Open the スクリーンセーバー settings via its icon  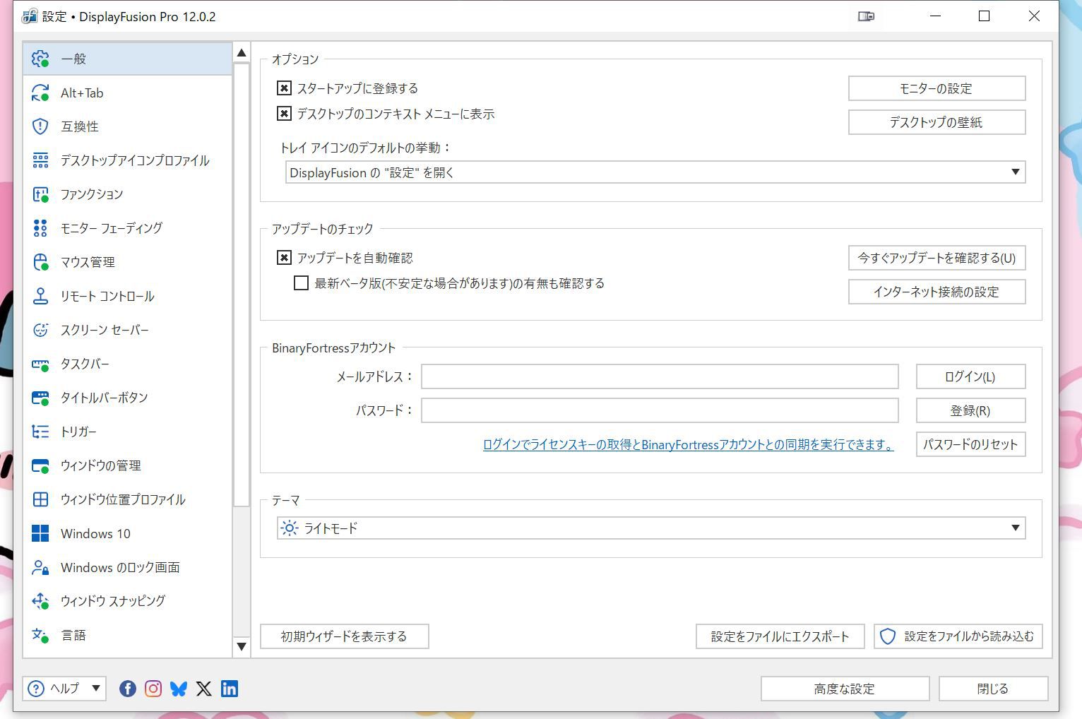click(41, 330)
